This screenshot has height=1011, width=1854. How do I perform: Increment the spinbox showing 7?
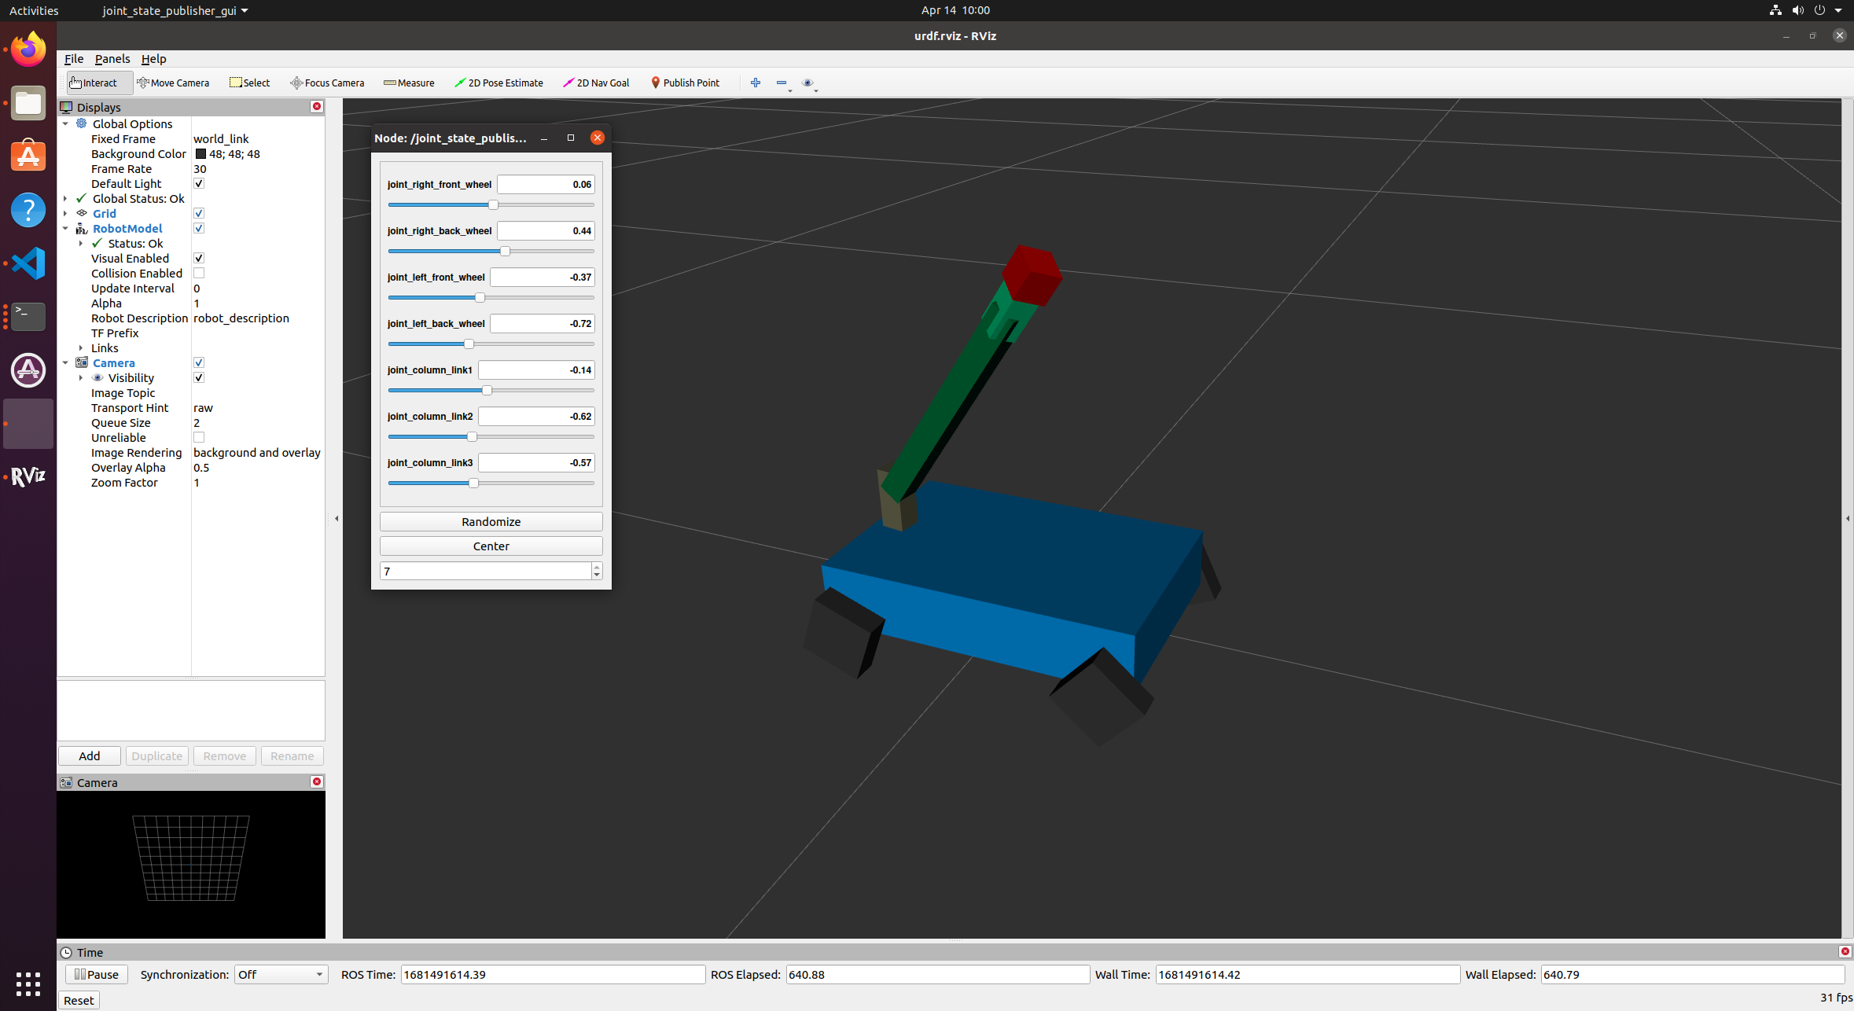pos(597,566)
